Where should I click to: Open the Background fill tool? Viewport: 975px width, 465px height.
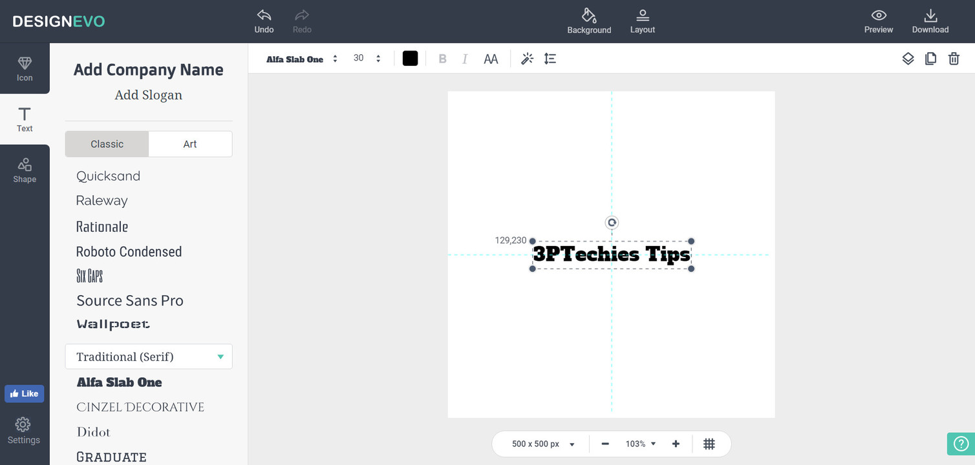point(589,15)
